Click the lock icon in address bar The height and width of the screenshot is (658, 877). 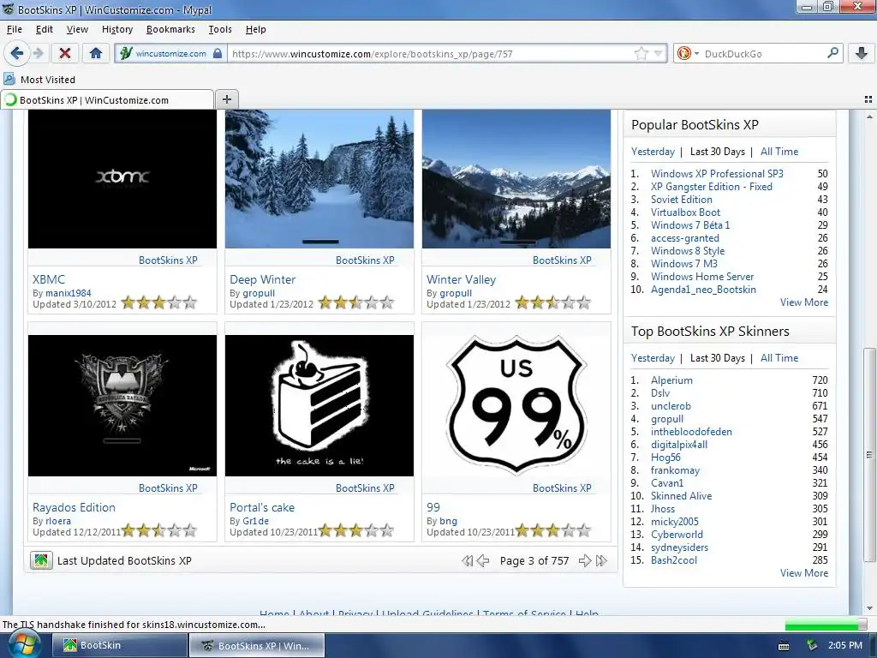[218, 54]
